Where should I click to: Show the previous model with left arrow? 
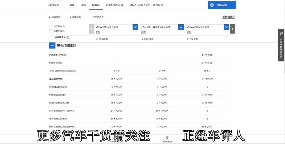tap(91, 29)
